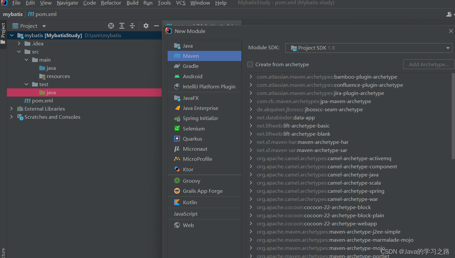Open the Build menu

click(133, 3)
